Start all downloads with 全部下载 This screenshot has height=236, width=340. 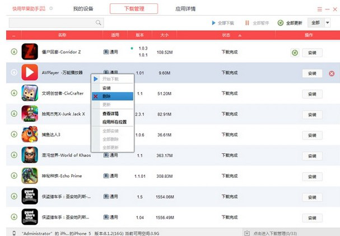coord(223,23)
